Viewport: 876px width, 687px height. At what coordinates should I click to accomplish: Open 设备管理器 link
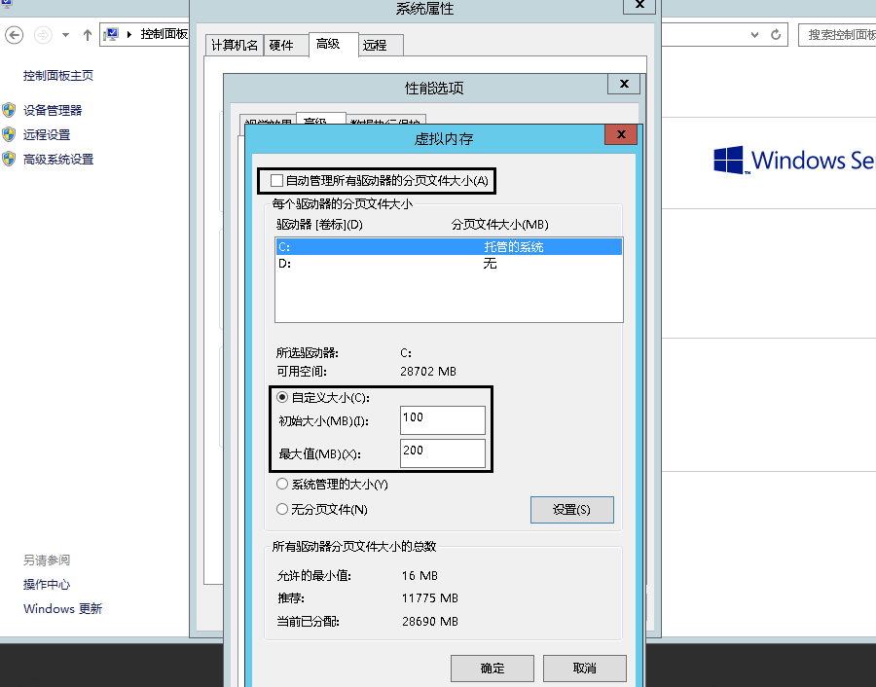coord(53,110)
